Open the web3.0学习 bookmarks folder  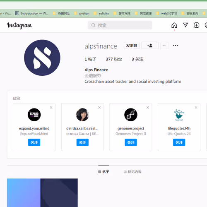point(166,13)
